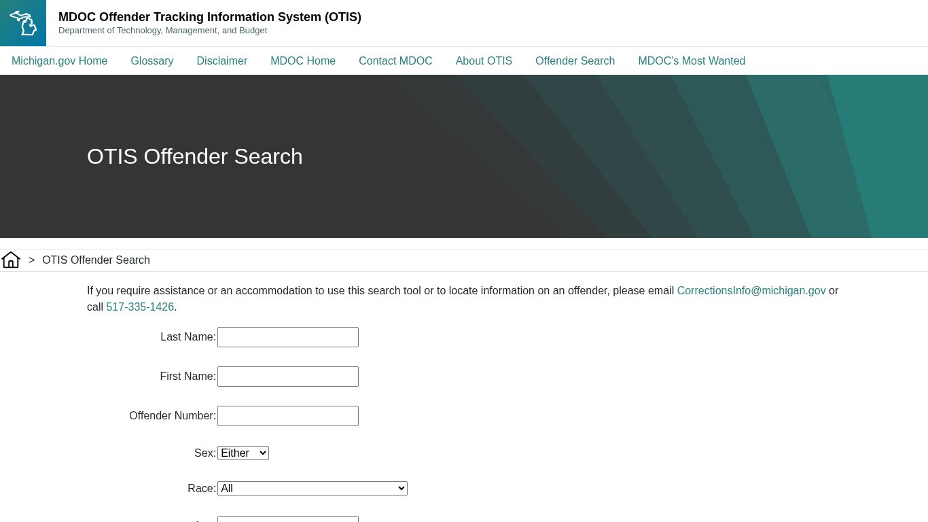Viewport: 928px width, 522px height.
Task: Open MDOC Home from navigation
Action: coord(303,61)
